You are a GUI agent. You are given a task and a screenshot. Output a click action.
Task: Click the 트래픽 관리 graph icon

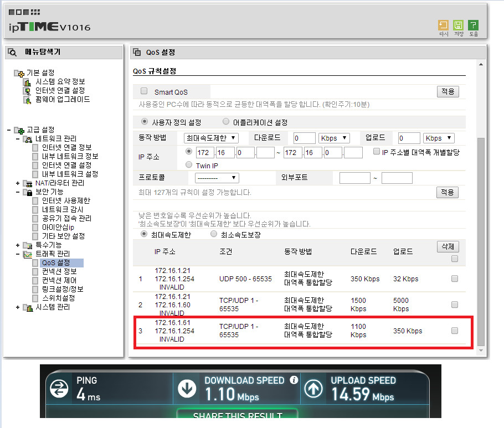(28, 255)
